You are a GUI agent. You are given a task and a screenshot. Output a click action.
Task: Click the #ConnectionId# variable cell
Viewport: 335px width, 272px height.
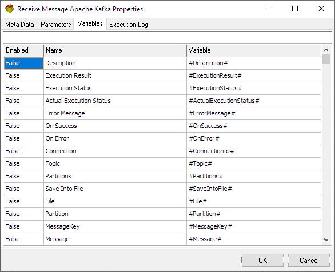pyautogui.click(x=254, y=151)
